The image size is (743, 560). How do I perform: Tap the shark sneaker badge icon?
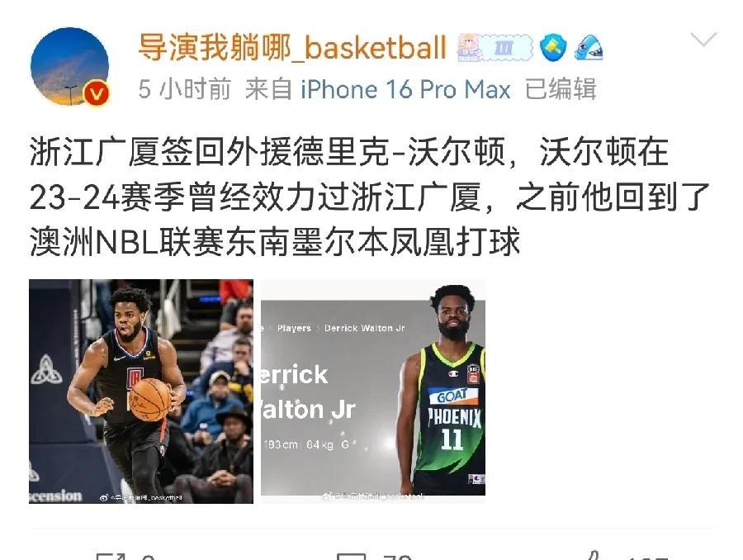[x=589, y=48]
